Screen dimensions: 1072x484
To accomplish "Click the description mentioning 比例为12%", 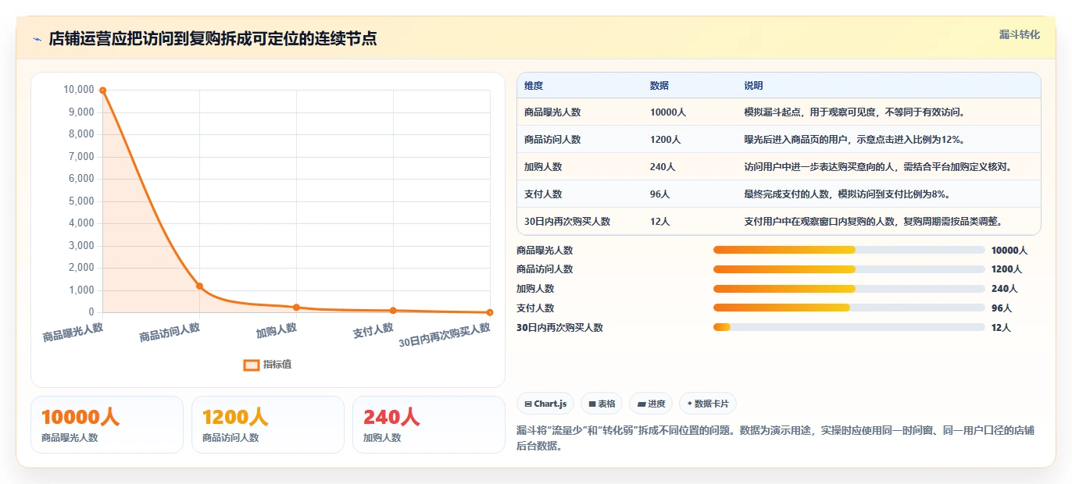I will click(854, 140).
